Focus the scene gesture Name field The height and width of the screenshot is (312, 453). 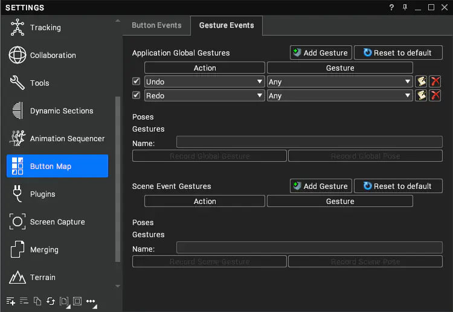point(309,247)
